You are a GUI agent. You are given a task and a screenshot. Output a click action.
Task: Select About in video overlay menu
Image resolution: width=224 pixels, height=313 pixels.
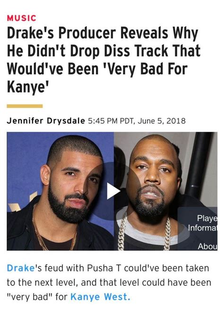(x=207, y=246)
